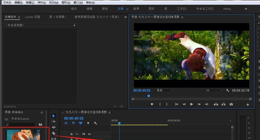
Task: Click the Mark Out bracket button
Action: coord(167,104)
